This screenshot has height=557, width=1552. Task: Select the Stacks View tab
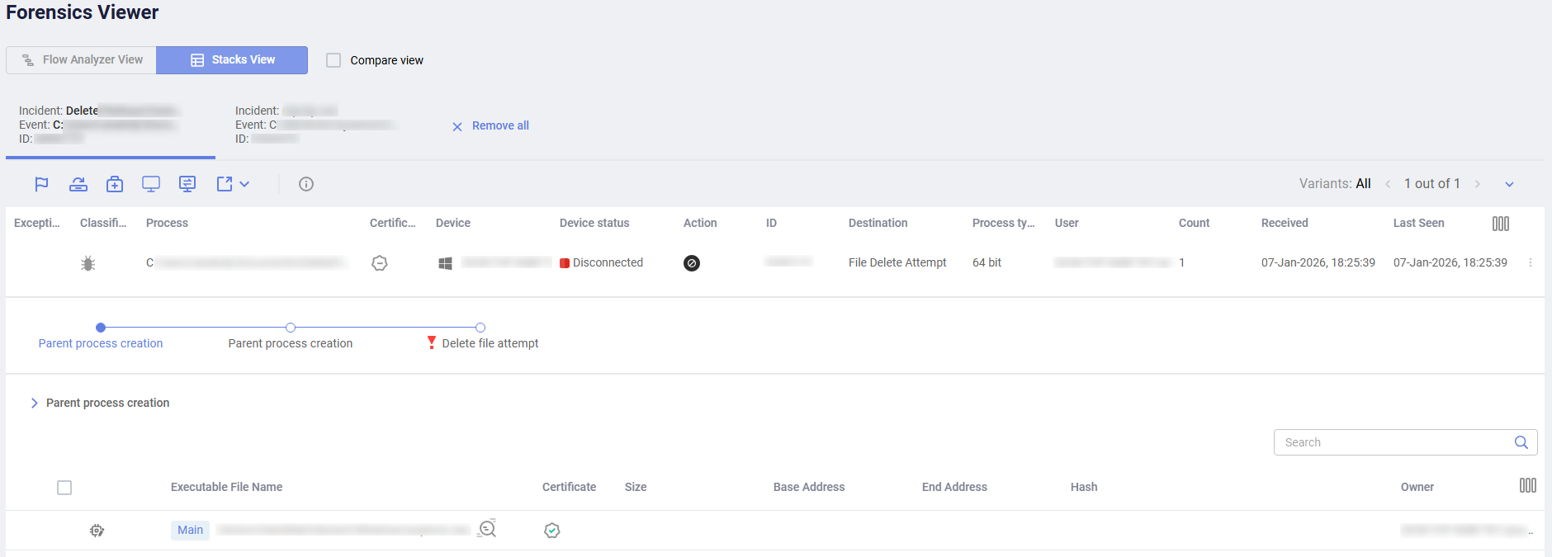coord(232,60)
